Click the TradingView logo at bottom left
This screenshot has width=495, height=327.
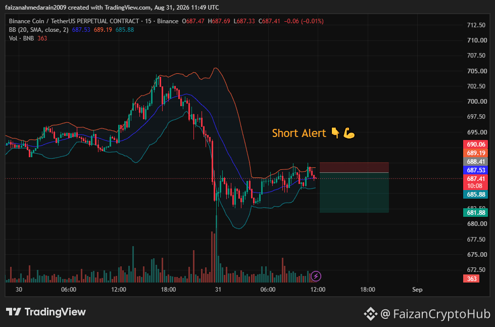point(46,312)
